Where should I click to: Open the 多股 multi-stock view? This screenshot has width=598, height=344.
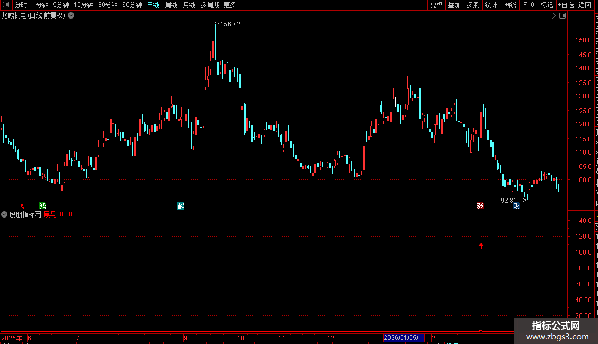click(473, 5)
